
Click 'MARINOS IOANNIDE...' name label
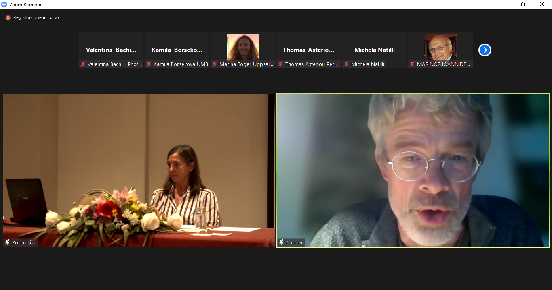[x=444, y=64]
